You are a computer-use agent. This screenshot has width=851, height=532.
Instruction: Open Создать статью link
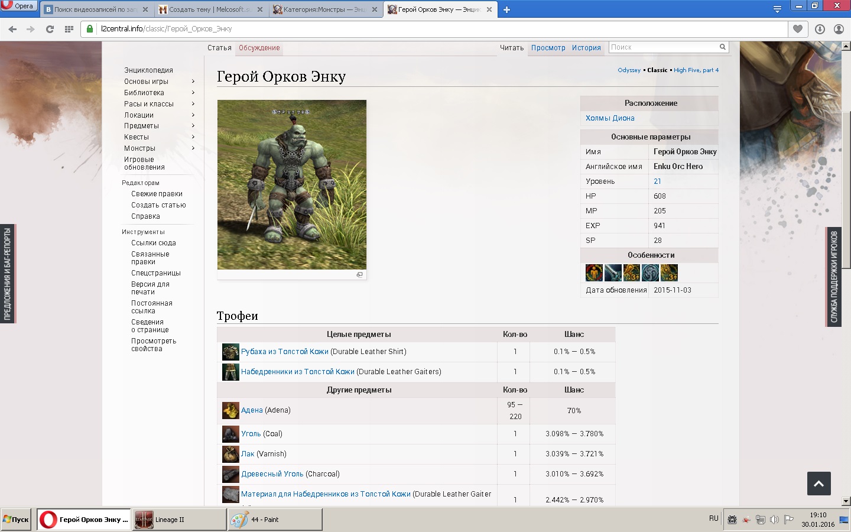(x=158, y=205)
